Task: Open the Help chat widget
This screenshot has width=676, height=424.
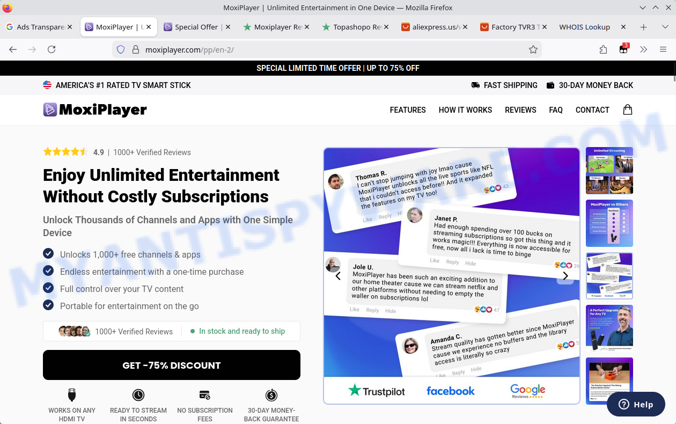Action: tap(636, 405)
